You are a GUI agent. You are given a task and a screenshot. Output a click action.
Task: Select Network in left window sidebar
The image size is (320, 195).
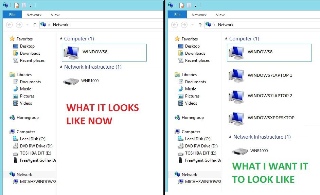(30, 174)
